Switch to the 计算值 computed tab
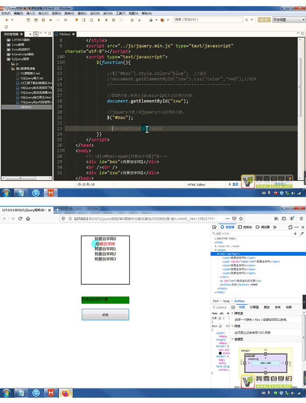Screen dimensions: 306x403 point(254,308)
